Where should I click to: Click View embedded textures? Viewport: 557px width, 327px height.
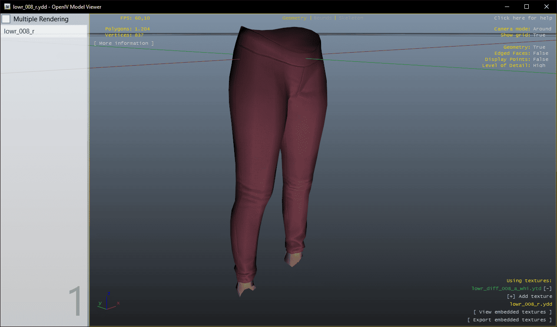tap(513, 312)
